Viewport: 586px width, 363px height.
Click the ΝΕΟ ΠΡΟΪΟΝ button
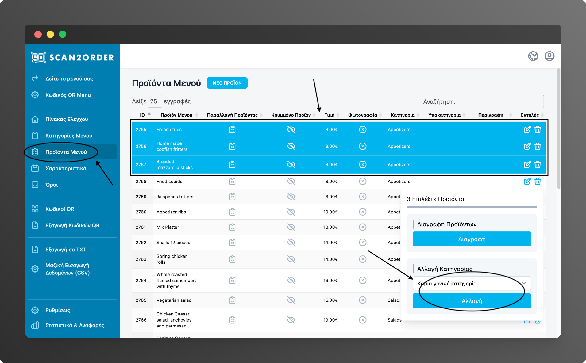tap(227, 83)
